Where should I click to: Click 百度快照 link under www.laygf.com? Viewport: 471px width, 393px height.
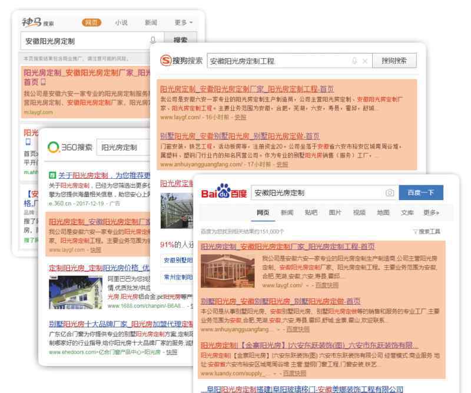click(x=327, y=285)
